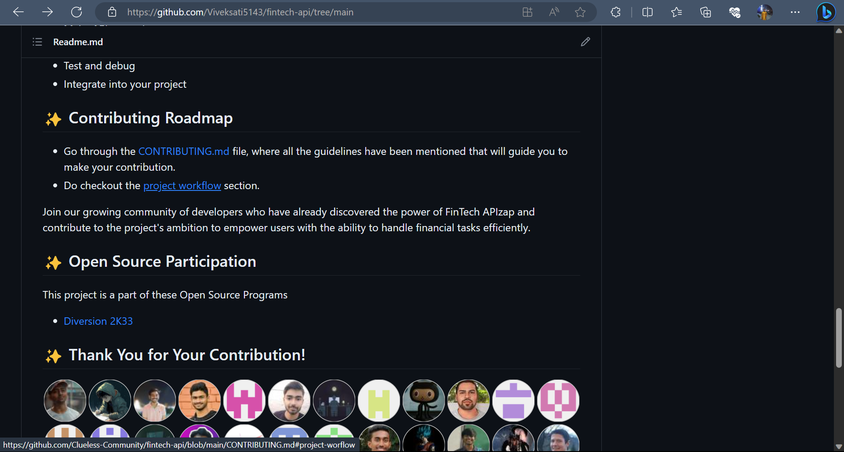Open the Settings and more ellipsis menu
Screen dimensions: 844x452
795,12
